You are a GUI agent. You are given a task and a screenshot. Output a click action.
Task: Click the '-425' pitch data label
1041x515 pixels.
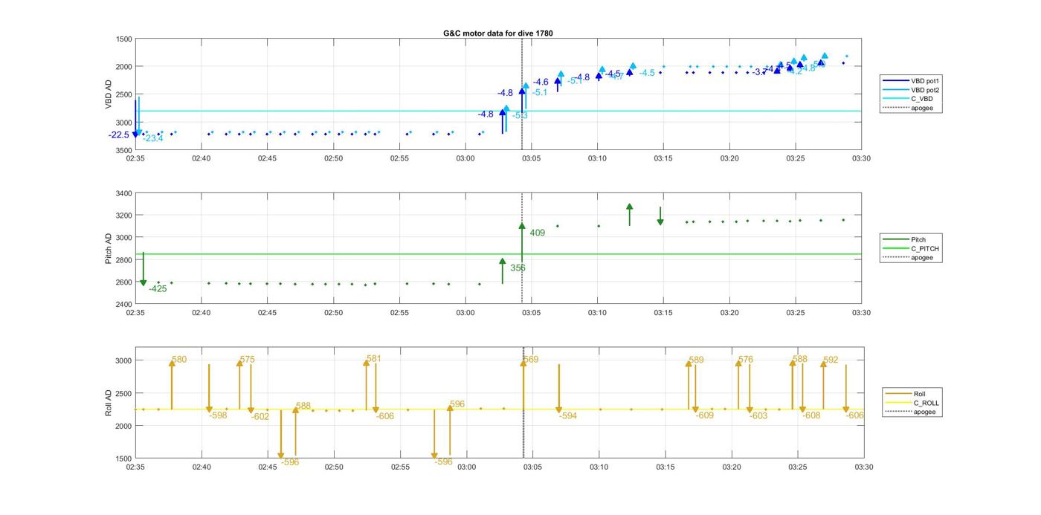[x=158, y=288]
